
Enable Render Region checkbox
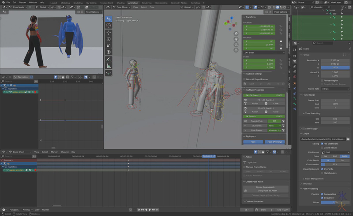322,81
